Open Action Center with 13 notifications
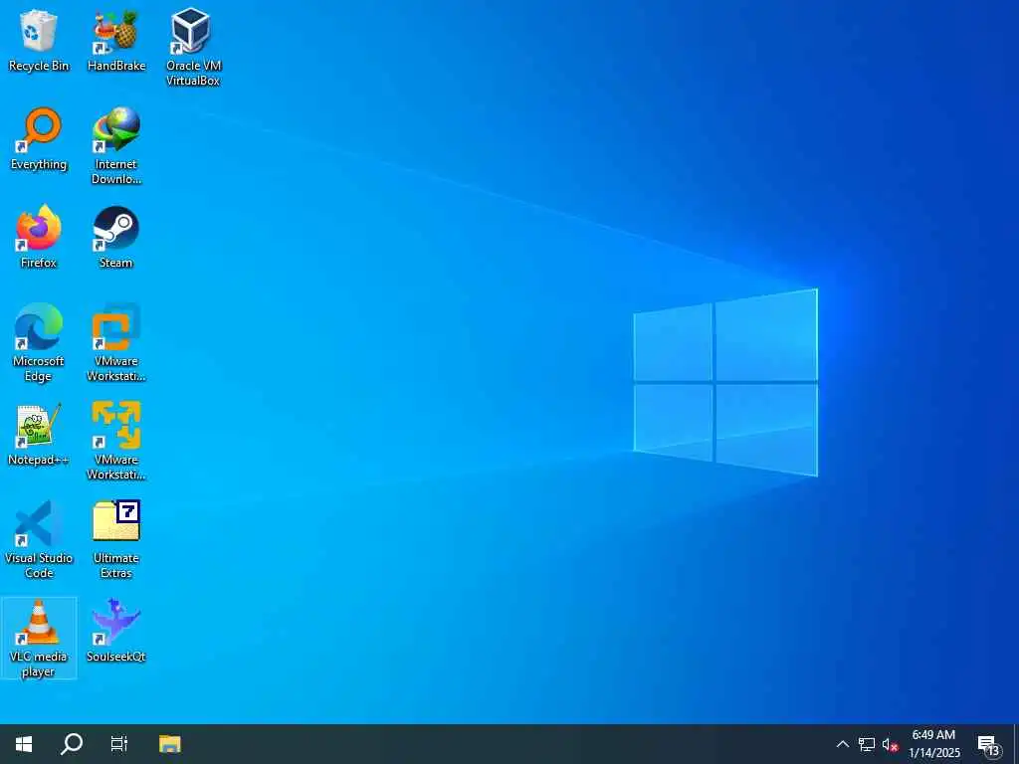 coord(989,744)
